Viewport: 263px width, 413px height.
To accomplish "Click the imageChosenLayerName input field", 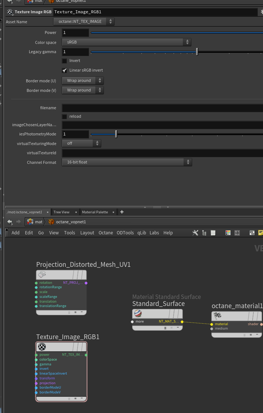I will 162,125.
